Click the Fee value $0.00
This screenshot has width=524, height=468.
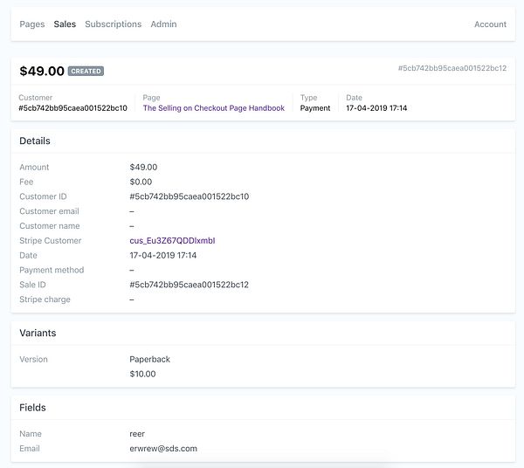point(141,182)
